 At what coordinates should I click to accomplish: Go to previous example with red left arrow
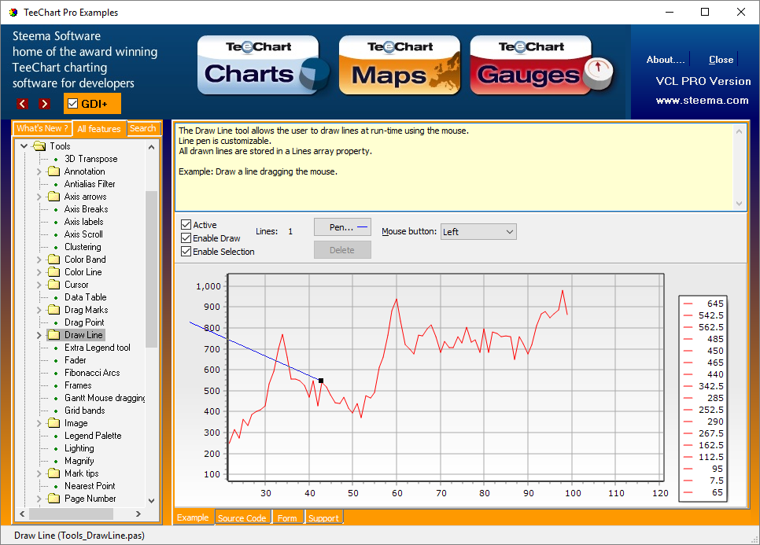coord(22,104)
